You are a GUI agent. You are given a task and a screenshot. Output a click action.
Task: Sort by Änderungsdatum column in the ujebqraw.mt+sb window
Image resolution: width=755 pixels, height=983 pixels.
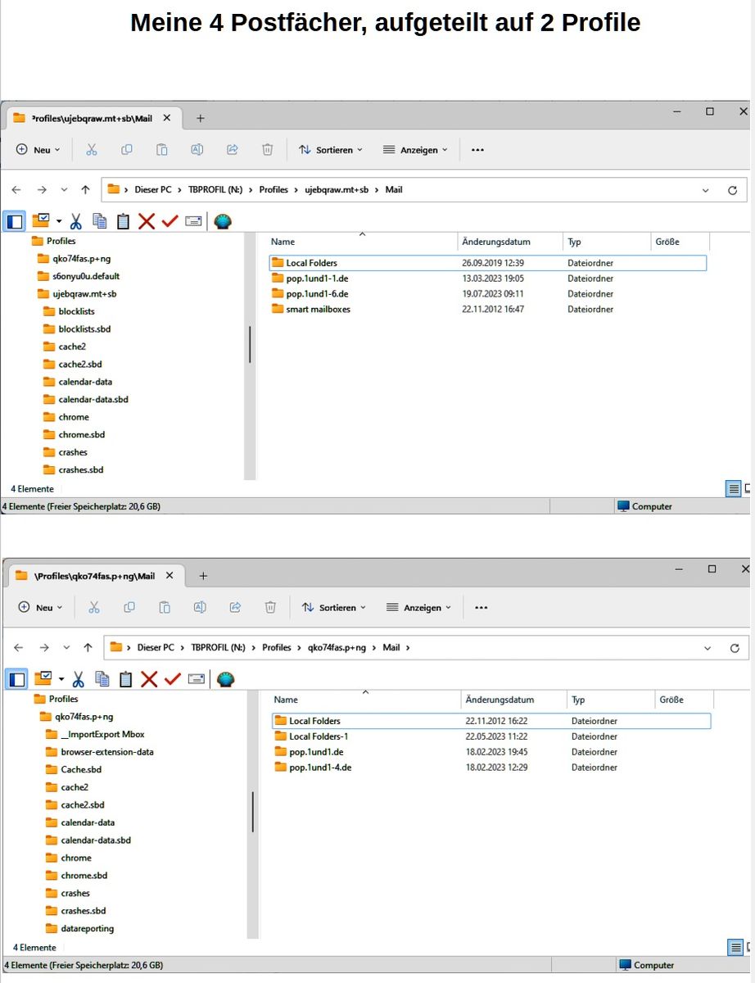tap(496, 242)
